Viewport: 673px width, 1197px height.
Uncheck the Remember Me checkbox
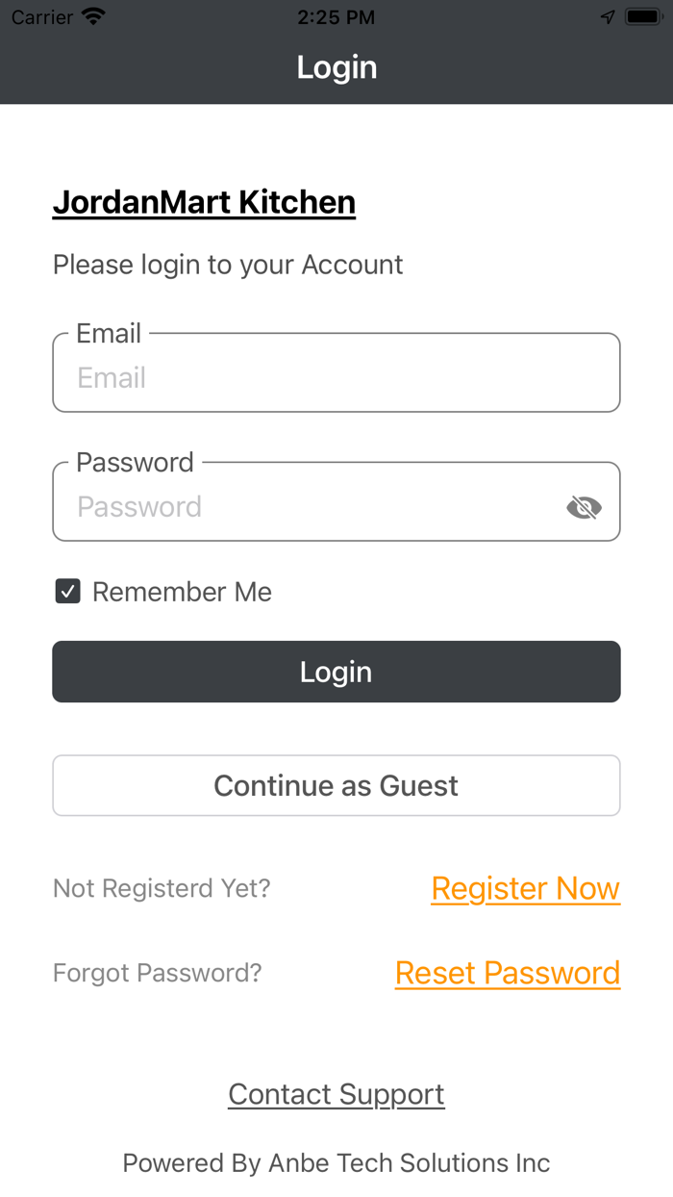point(67,592)
